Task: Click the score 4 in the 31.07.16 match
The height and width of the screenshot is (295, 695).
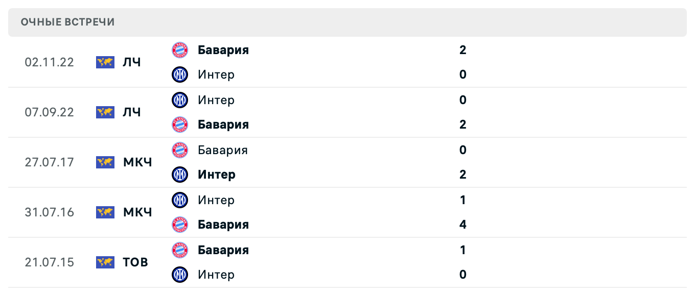Action: tap(462, 225)
